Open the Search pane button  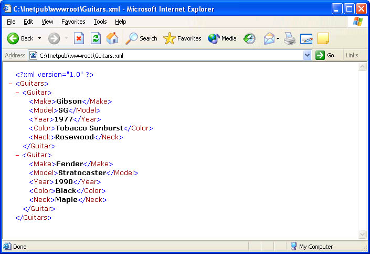141,38
